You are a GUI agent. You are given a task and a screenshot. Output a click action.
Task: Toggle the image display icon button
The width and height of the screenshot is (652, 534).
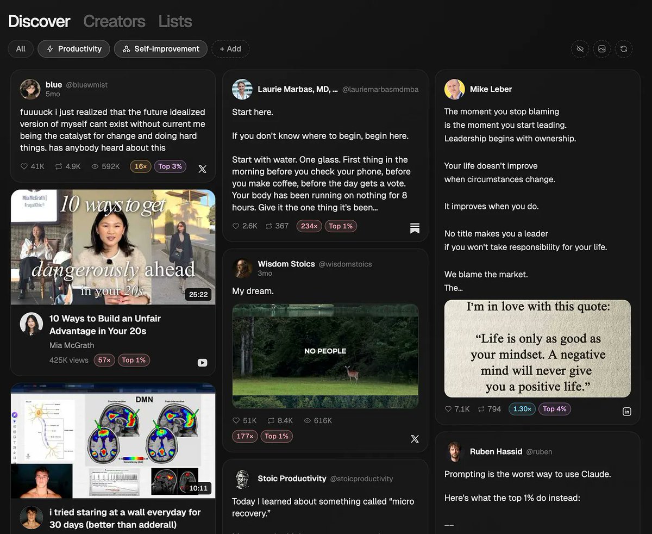coord(602,49)
